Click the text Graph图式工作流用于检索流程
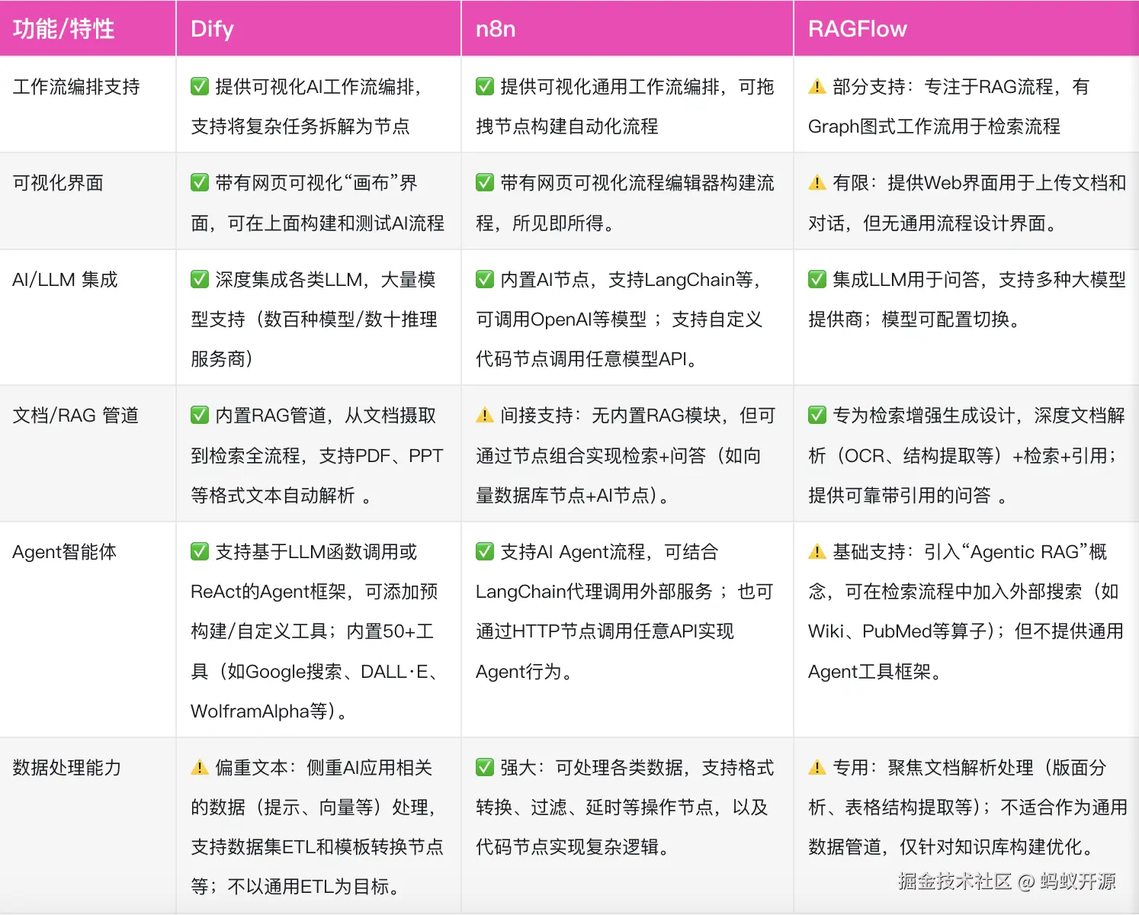The height and width of the screenshot is (915, 1139). tap(934, 127)
